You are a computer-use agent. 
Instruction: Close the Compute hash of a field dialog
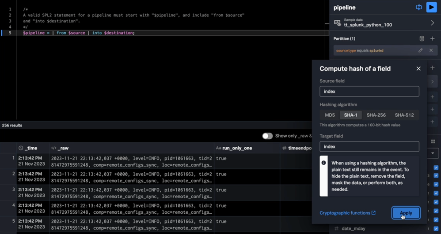418,69
